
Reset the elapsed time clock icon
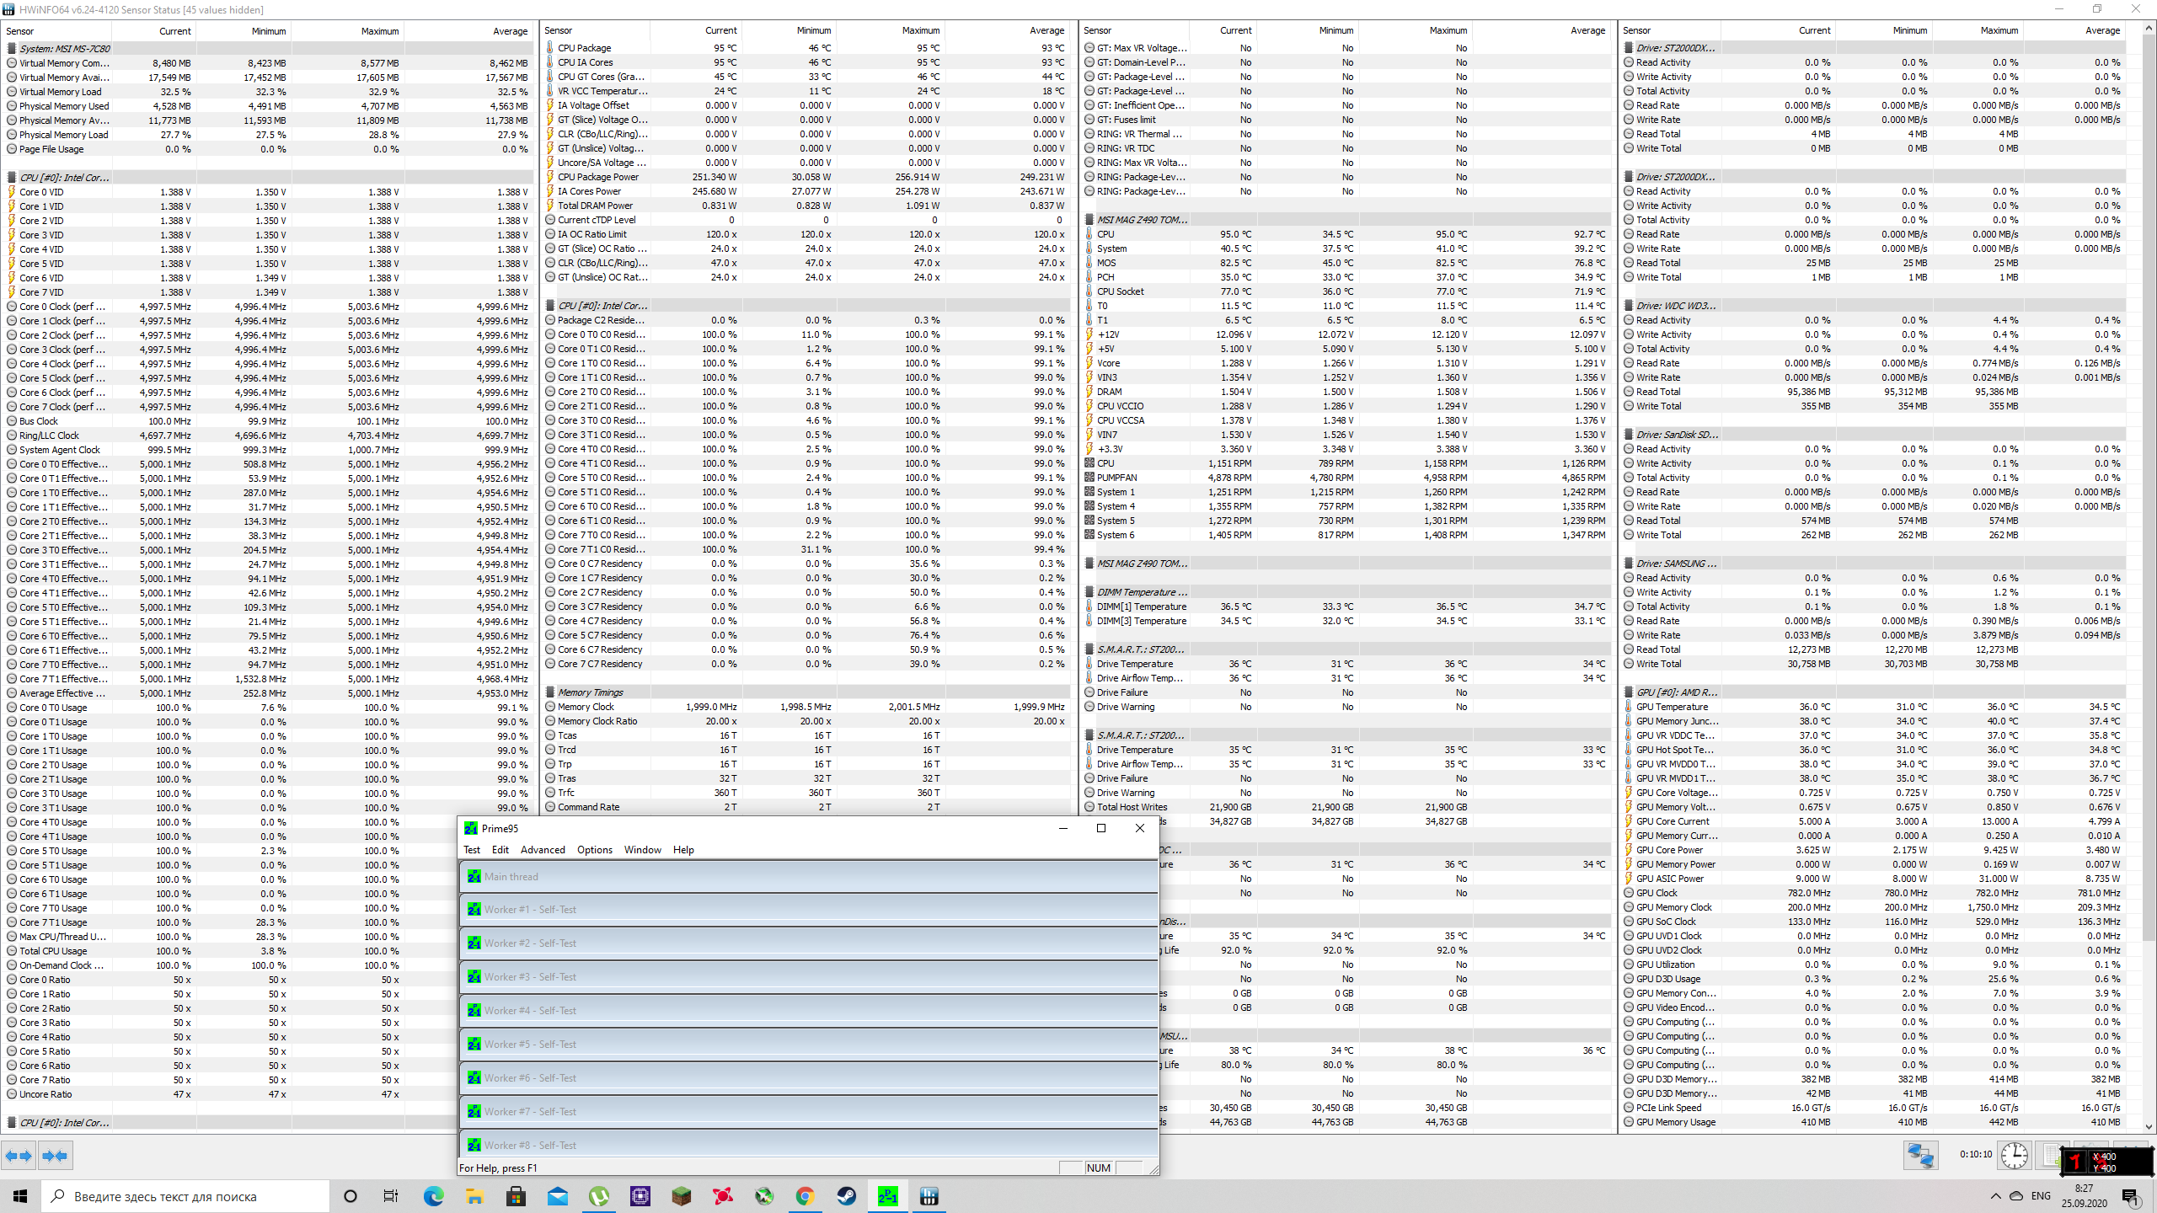pyautogui.click(x=2014, y=1155)
